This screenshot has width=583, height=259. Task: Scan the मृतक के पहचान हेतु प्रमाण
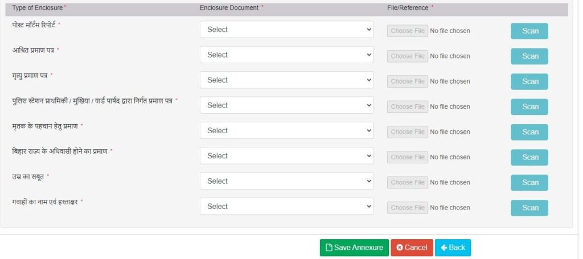coord(529,132)
